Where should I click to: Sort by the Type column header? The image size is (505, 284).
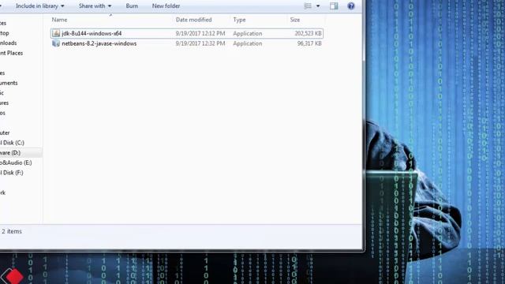tap(239, 20)
